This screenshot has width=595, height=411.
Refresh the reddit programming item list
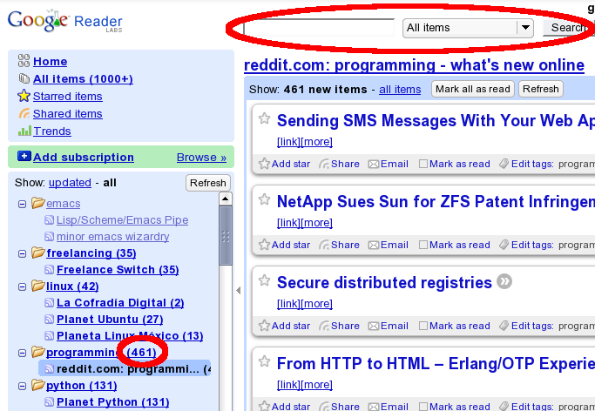click(x=541, y=89)
